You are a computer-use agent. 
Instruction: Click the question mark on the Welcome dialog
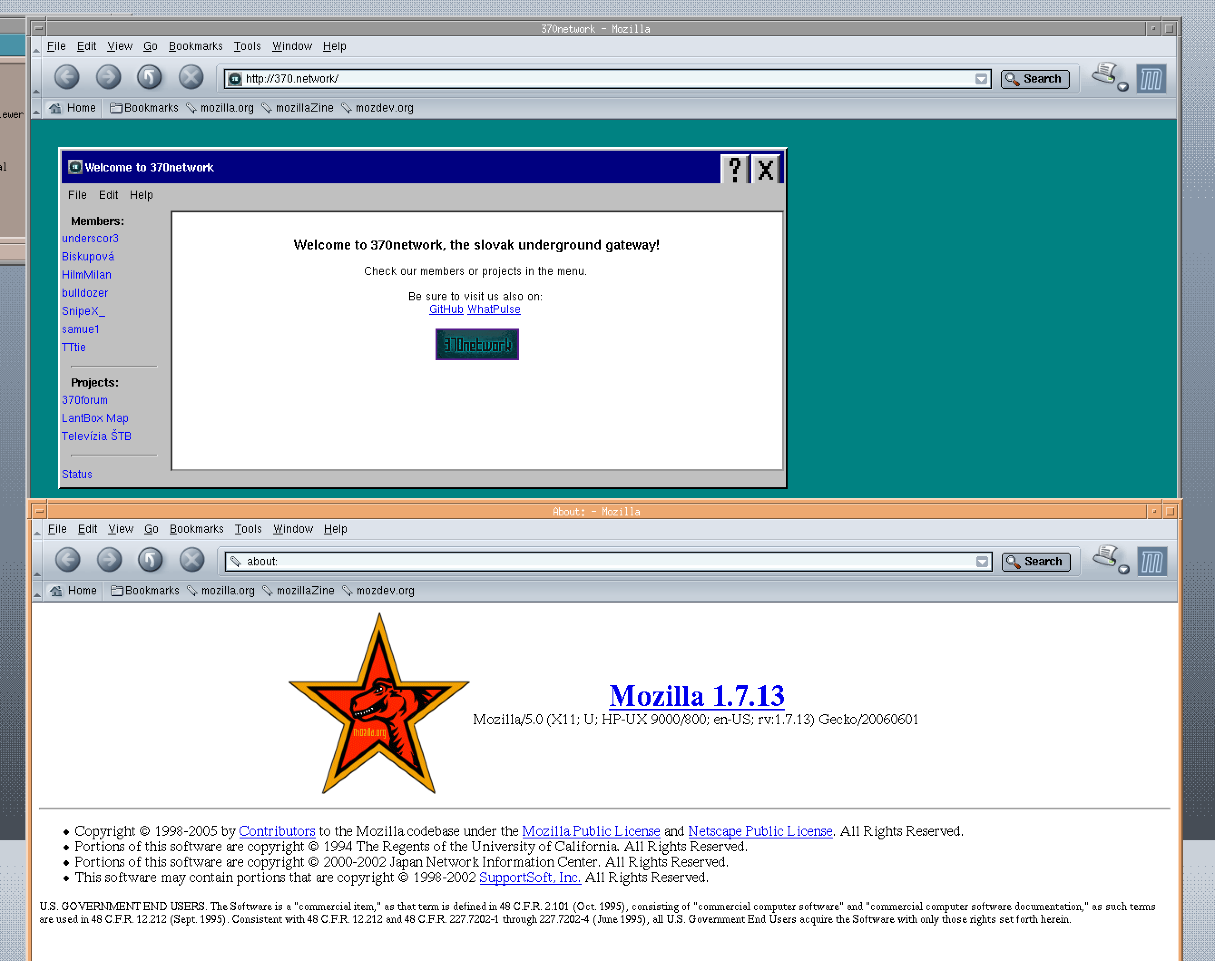coord(735,169)
